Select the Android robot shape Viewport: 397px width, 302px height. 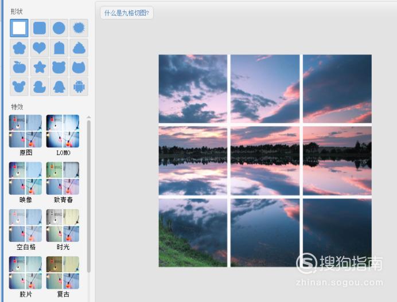(x=79, y=87)
